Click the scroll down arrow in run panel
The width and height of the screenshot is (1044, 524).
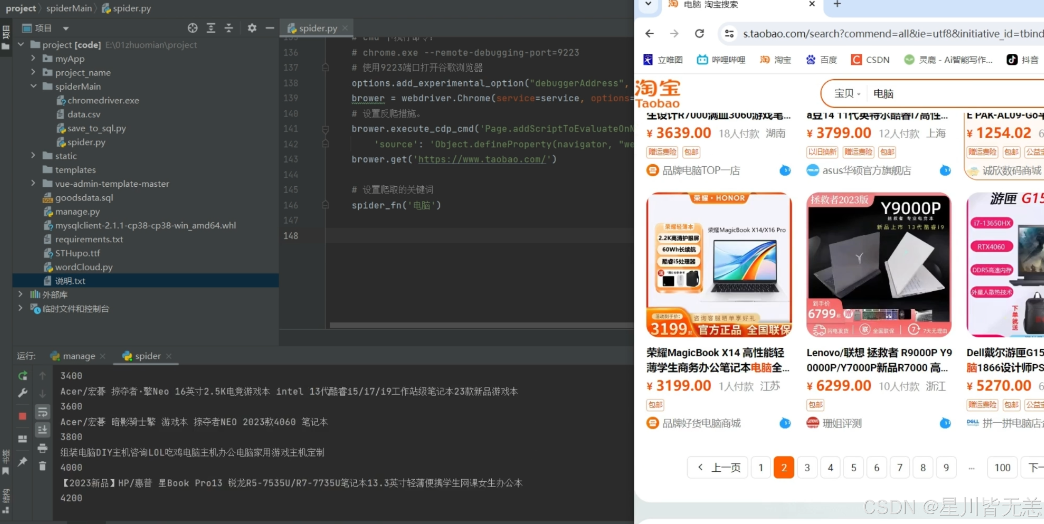(42, 393)
